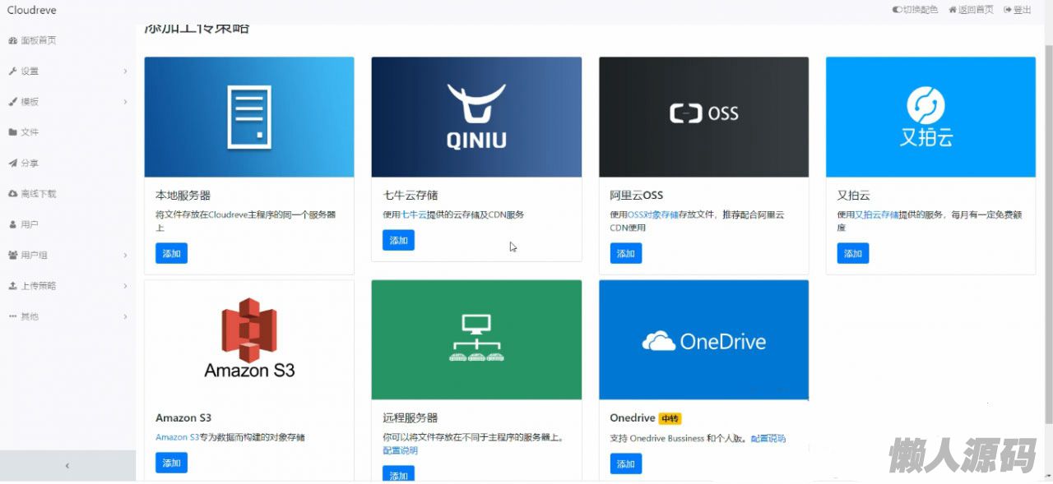This screenshot has height=484, width=1053.
Task: Click 添加 under Onedrive
Action: (x=626, y=463)
